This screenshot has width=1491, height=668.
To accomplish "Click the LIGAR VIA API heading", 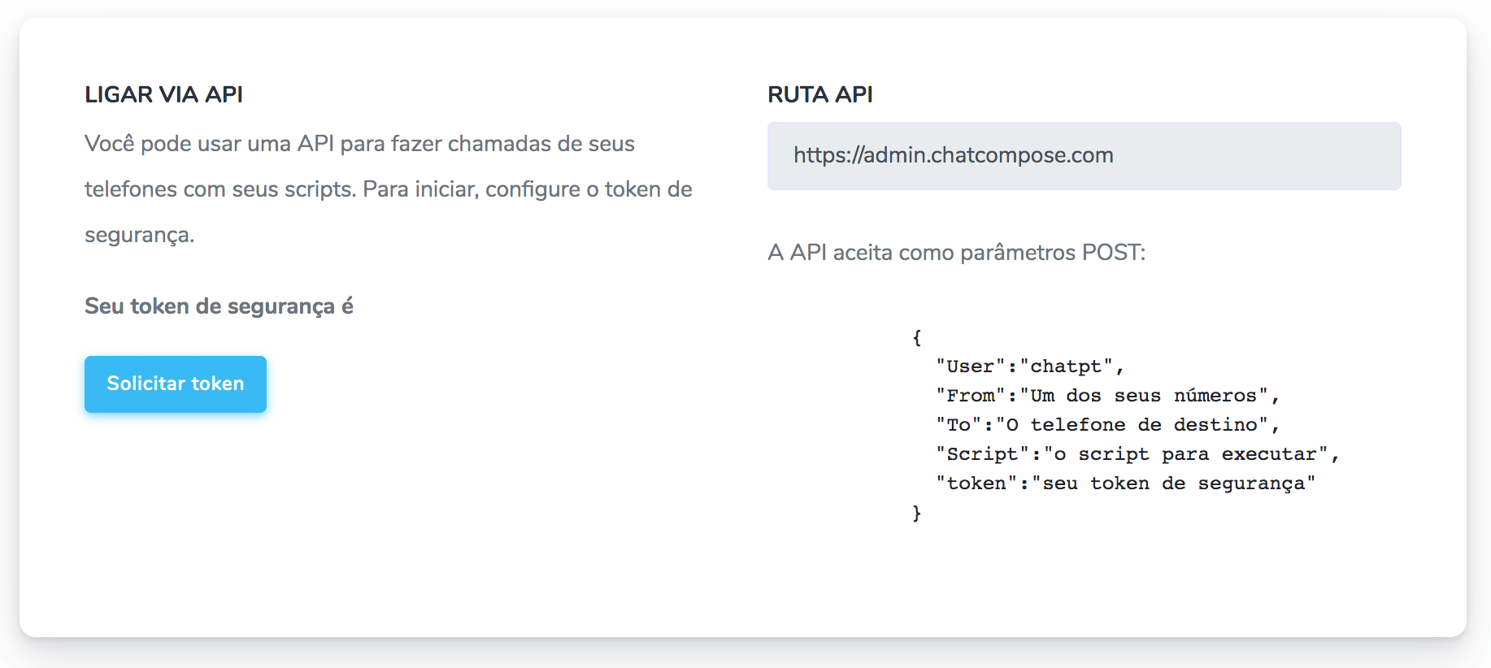I will [x=163, y=94].
